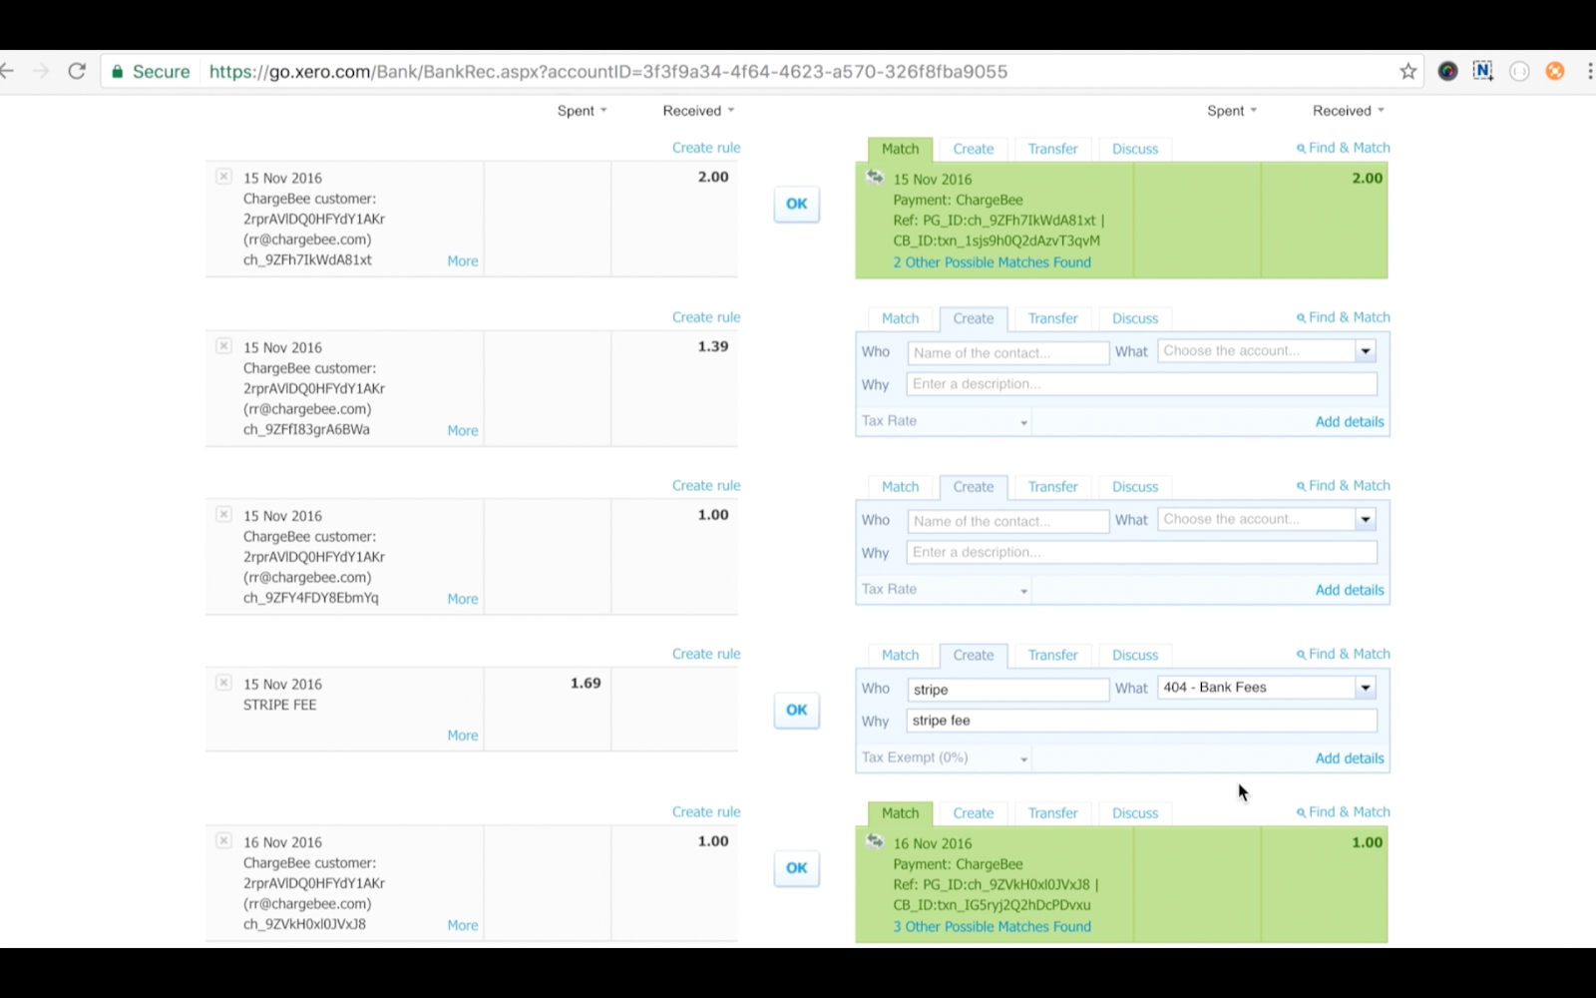Expand the Tax Exempt (0%) rate dropdown
Screen dimensions: 1596x998
pyautogui.click(x=1023, y=758)
